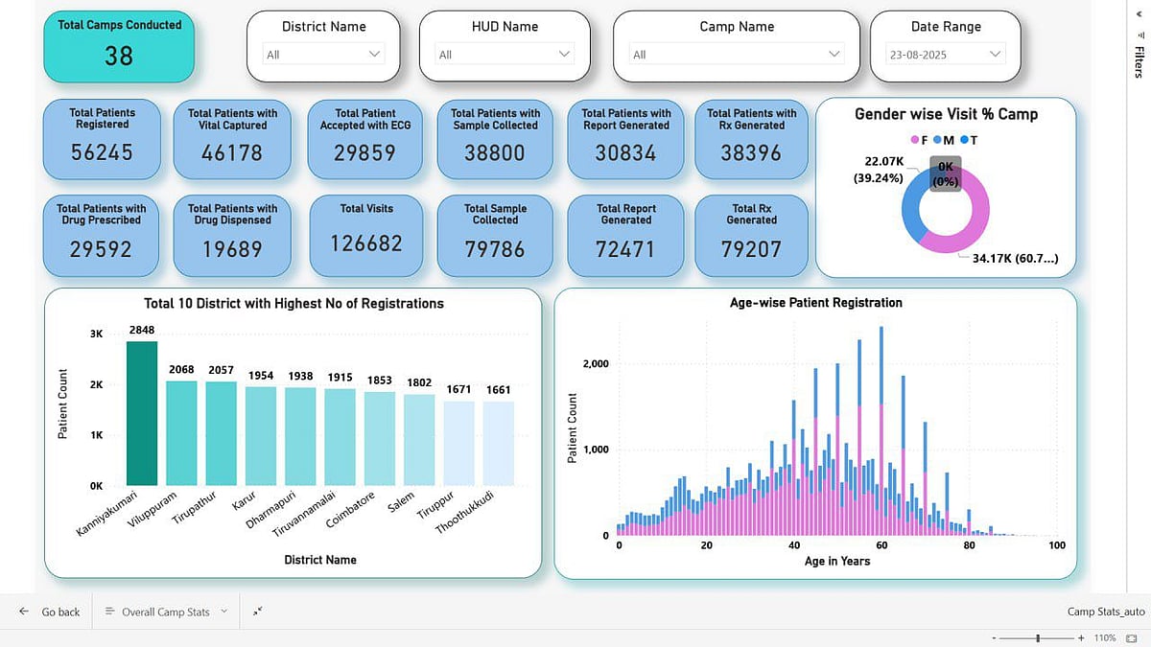Expand the Filters pane using its arrow
1151x647 pixels.
1139,14
